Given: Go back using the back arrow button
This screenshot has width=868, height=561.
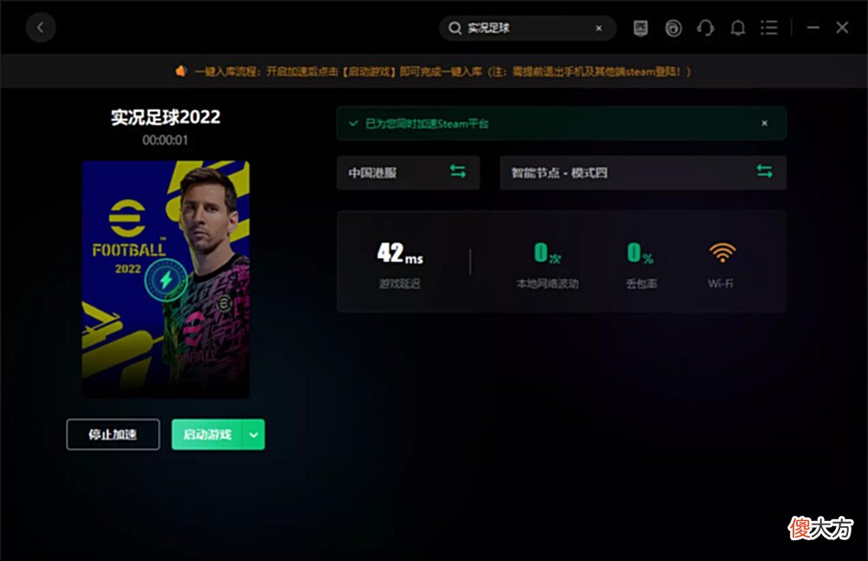Looking at the screenshot, I should click(x=41, y=27).
